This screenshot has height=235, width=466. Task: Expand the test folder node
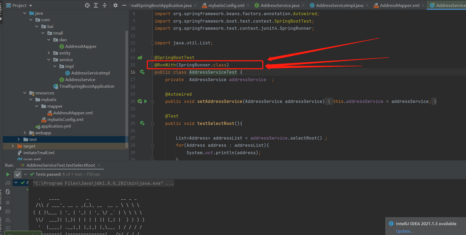19,139
